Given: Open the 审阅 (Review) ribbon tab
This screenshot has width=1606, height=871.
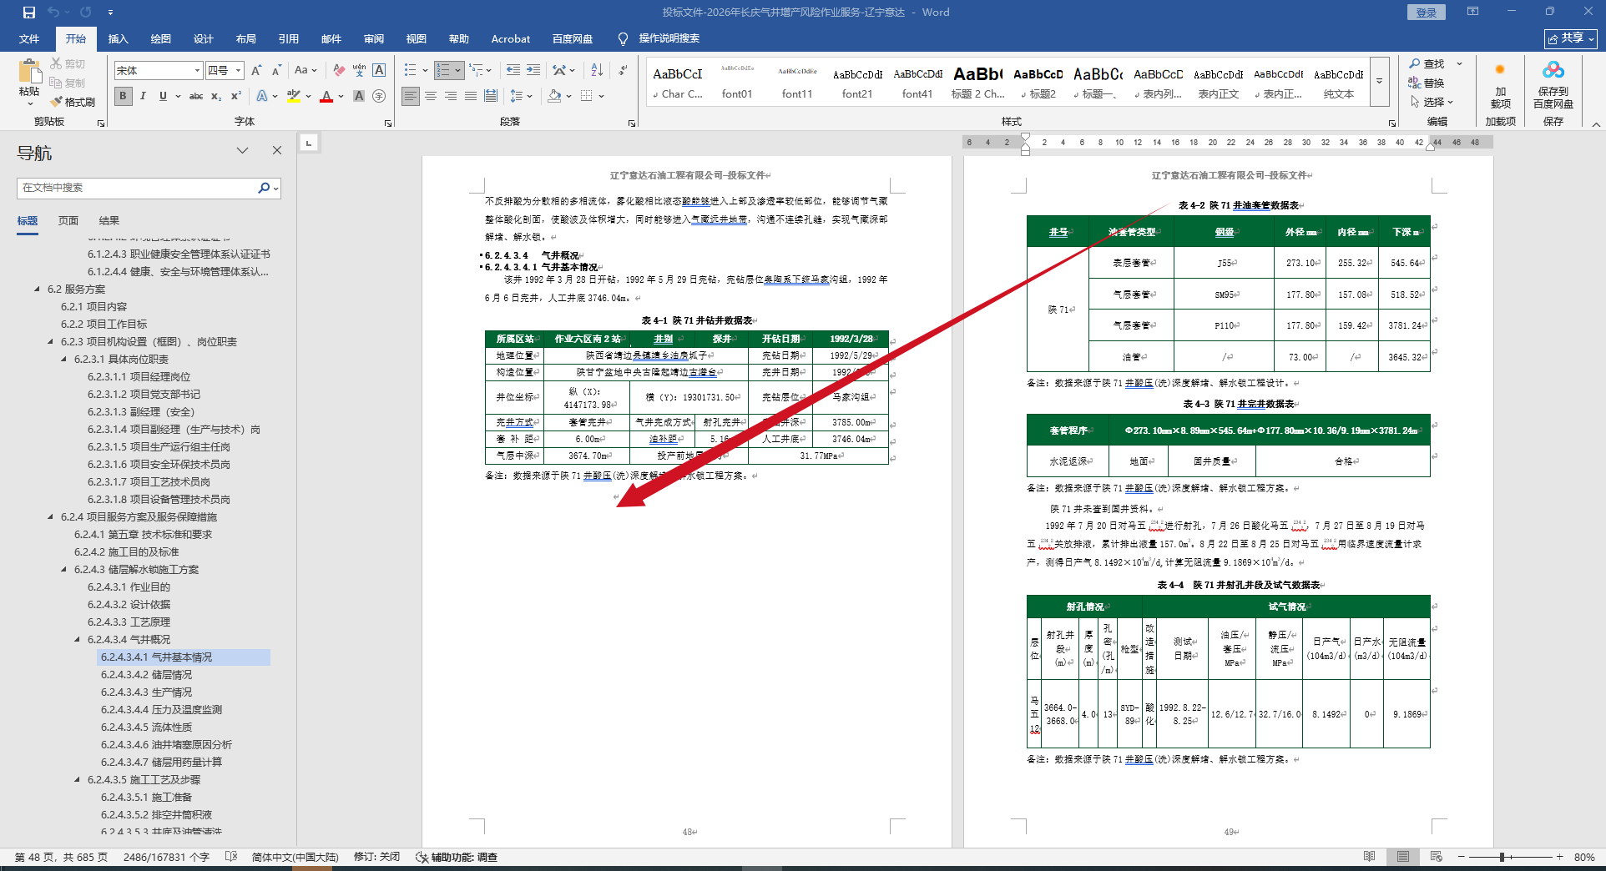Looking at the screenshot, I should pyautogui.click(x=374, y=38).
